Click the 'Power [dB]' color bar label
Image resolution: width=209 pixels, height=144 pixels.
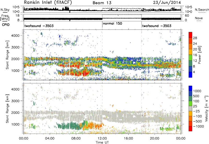pos(200,55)
